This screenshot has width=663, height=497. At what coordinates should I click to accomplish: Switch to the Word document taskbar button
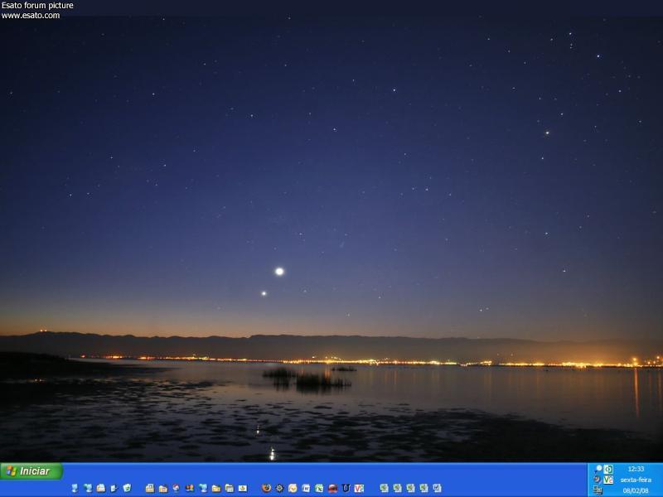pyautogui.click(x=437, y=488)
